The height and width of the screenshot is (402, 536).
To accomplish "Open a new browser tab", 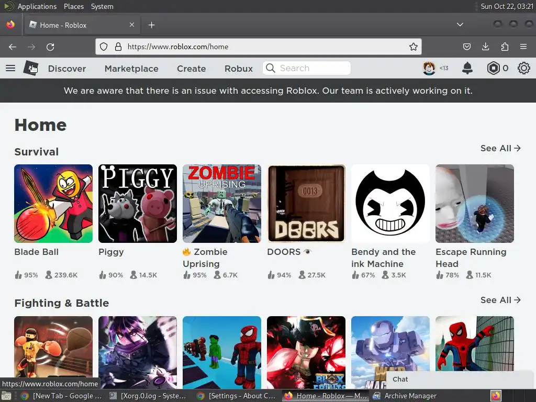I will point(151,25).
